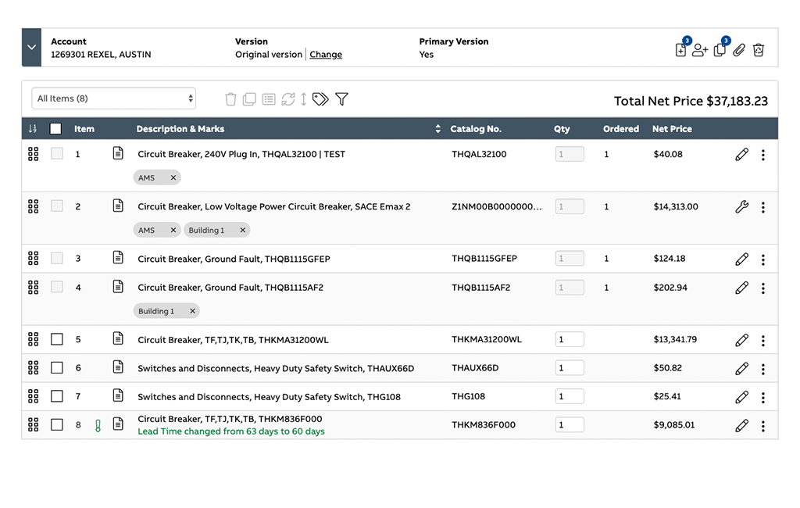Open more options for item 4
The image size is (800, 508).
(763, 288)
